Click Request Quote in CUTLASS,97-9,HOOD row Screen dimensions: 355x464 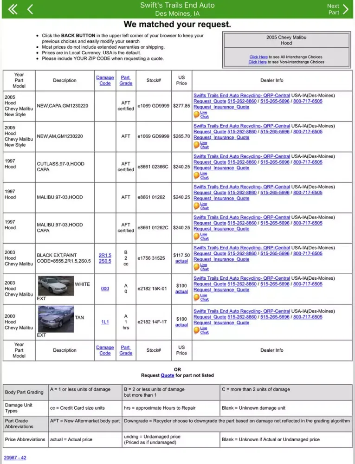[x=210, y=162]
